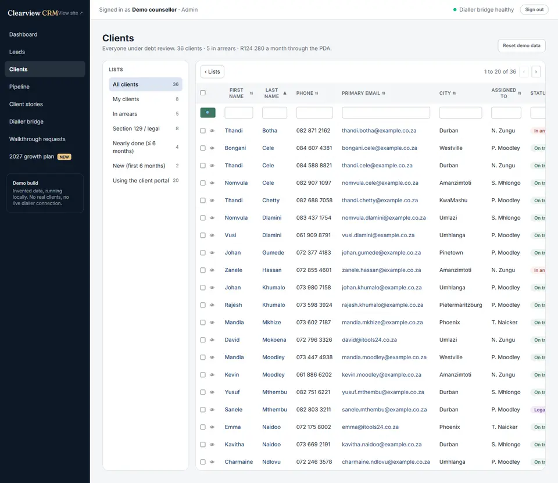Sort by First Name column
The height and width of the screenshot is (483, 558).
(x=239, y=93)
